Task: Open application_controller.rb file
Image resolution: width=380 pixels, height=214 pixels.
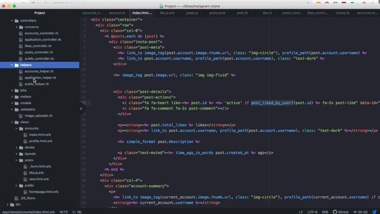Action: click(x=43, y=40)
